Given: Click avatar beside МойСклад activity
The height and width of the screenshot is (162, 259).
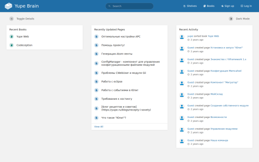Looking at the screenshot, I should [182, 95].
